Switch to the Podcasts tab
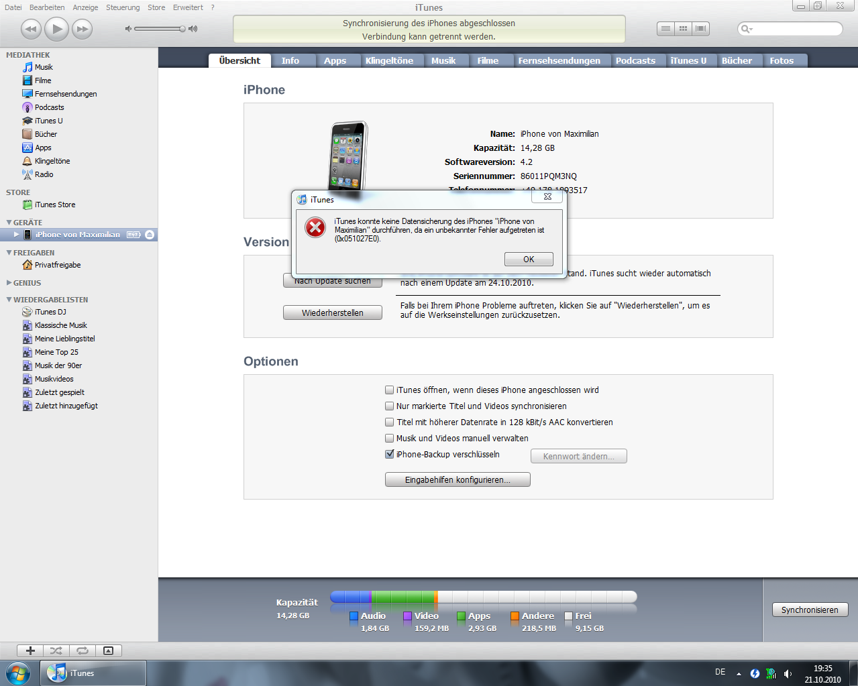 point(635,60)
